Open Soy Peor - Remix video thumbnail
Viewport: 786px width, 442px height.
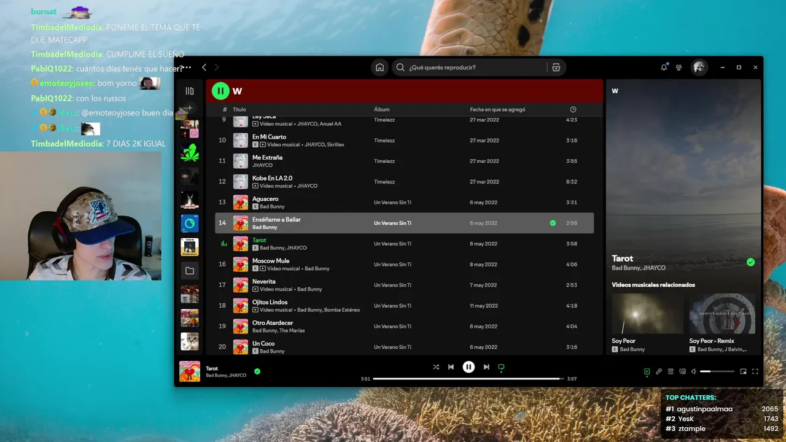coord(722,313)
